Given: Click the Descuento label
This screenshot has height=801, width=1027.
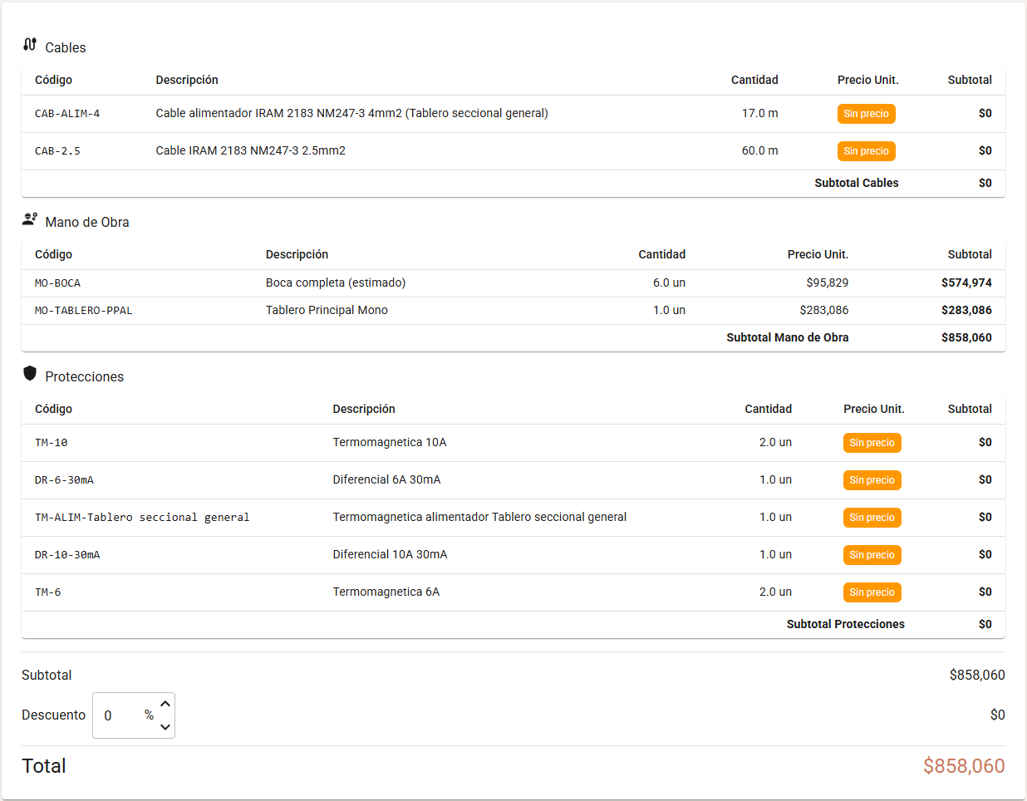Looking at the screenshot, I should [x=53, y=715].
